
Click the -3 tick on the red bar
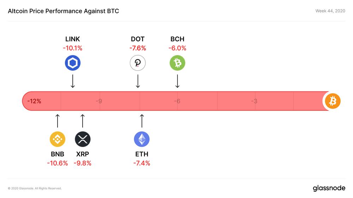254,101
